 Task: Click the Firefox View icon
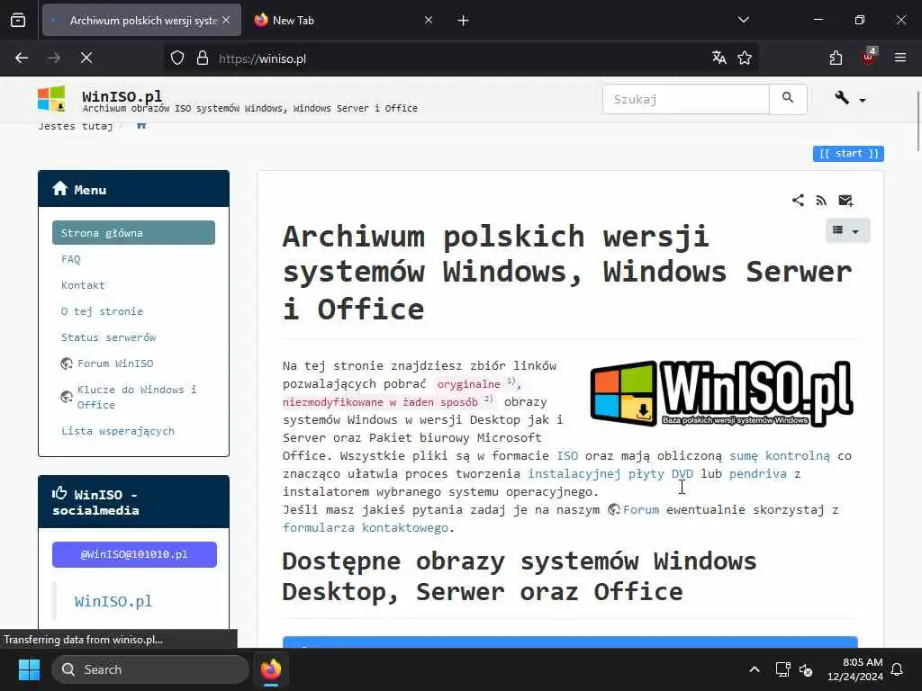click(x=18, y=21)
